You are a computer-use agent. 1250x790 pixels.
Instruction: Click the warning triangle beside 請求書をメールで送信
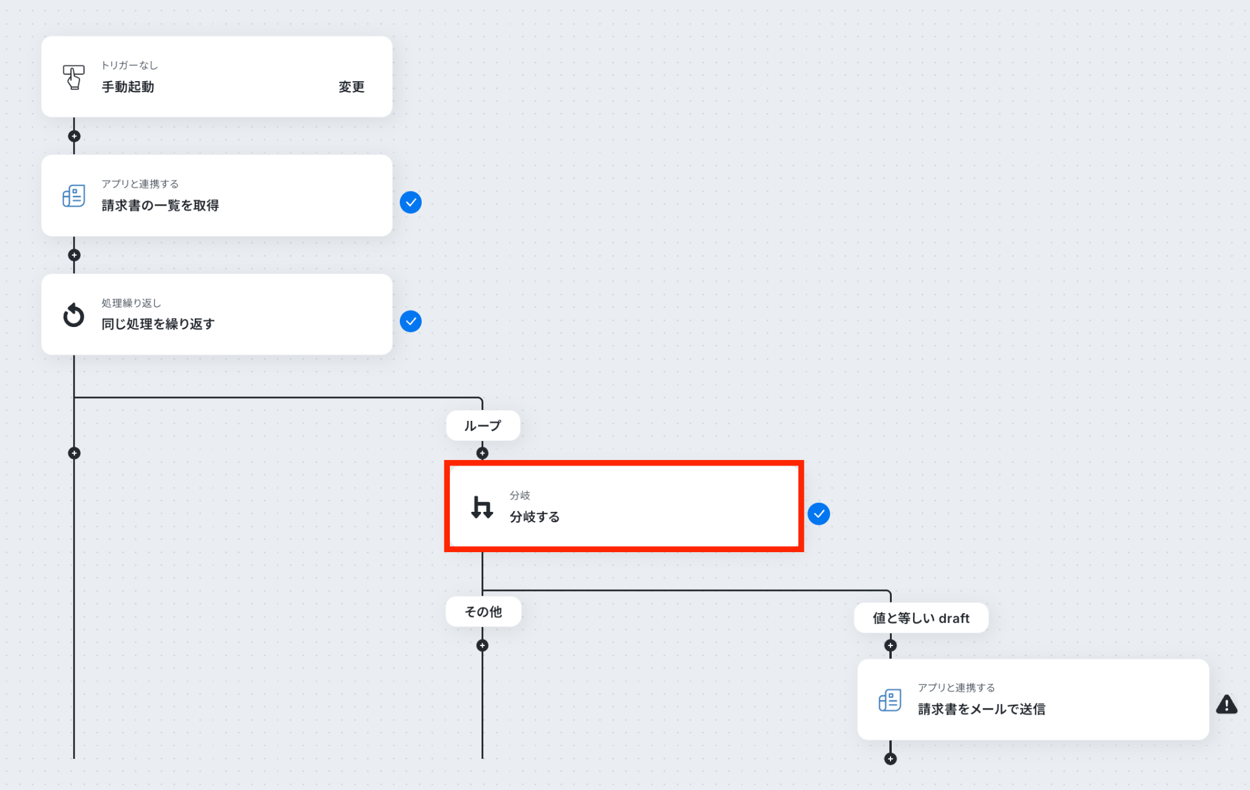[x=1226, y=705]
